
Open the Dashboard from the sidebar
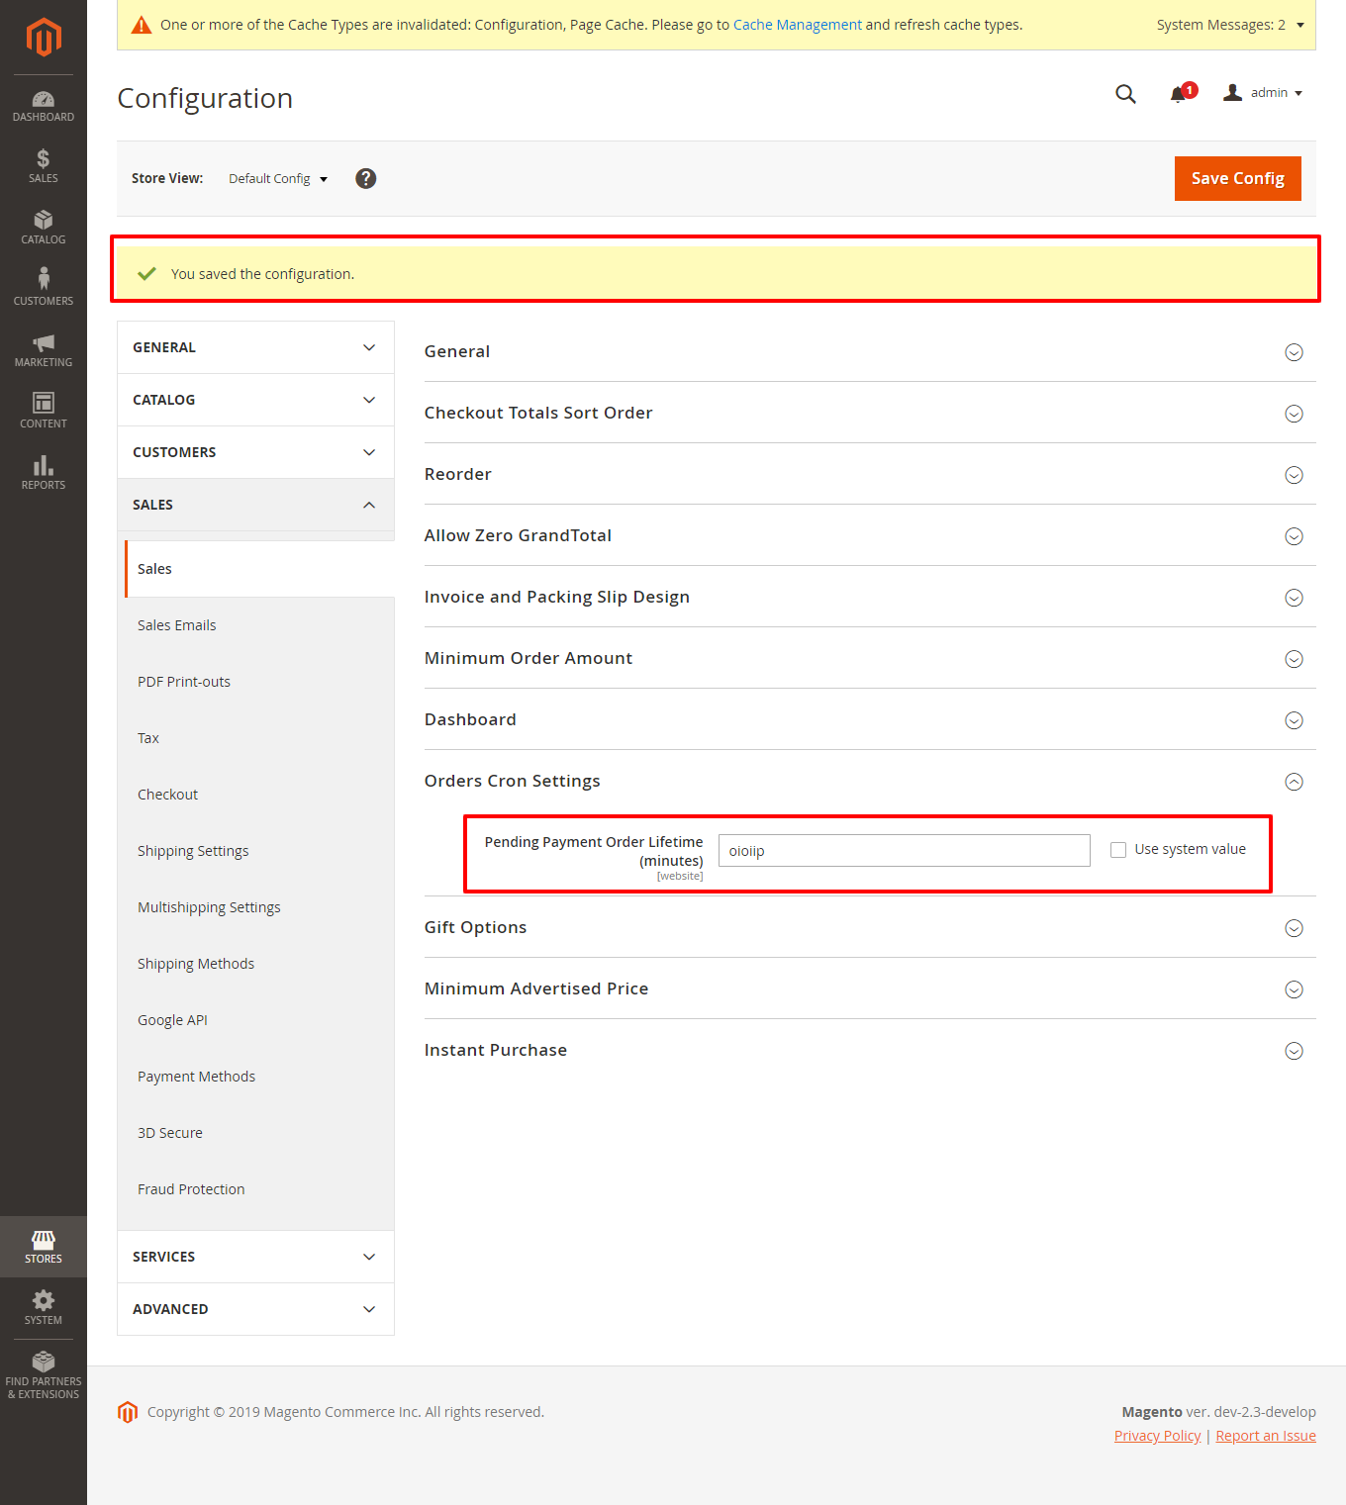43,104
